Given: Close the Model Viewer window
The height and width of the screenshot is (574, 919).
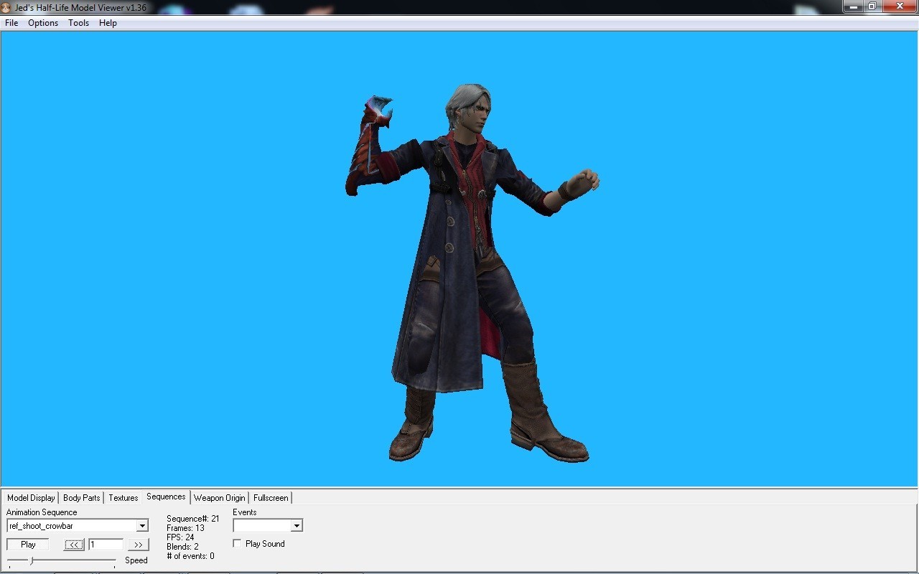Looking at the screenshot, I should [x=900, y=6].
